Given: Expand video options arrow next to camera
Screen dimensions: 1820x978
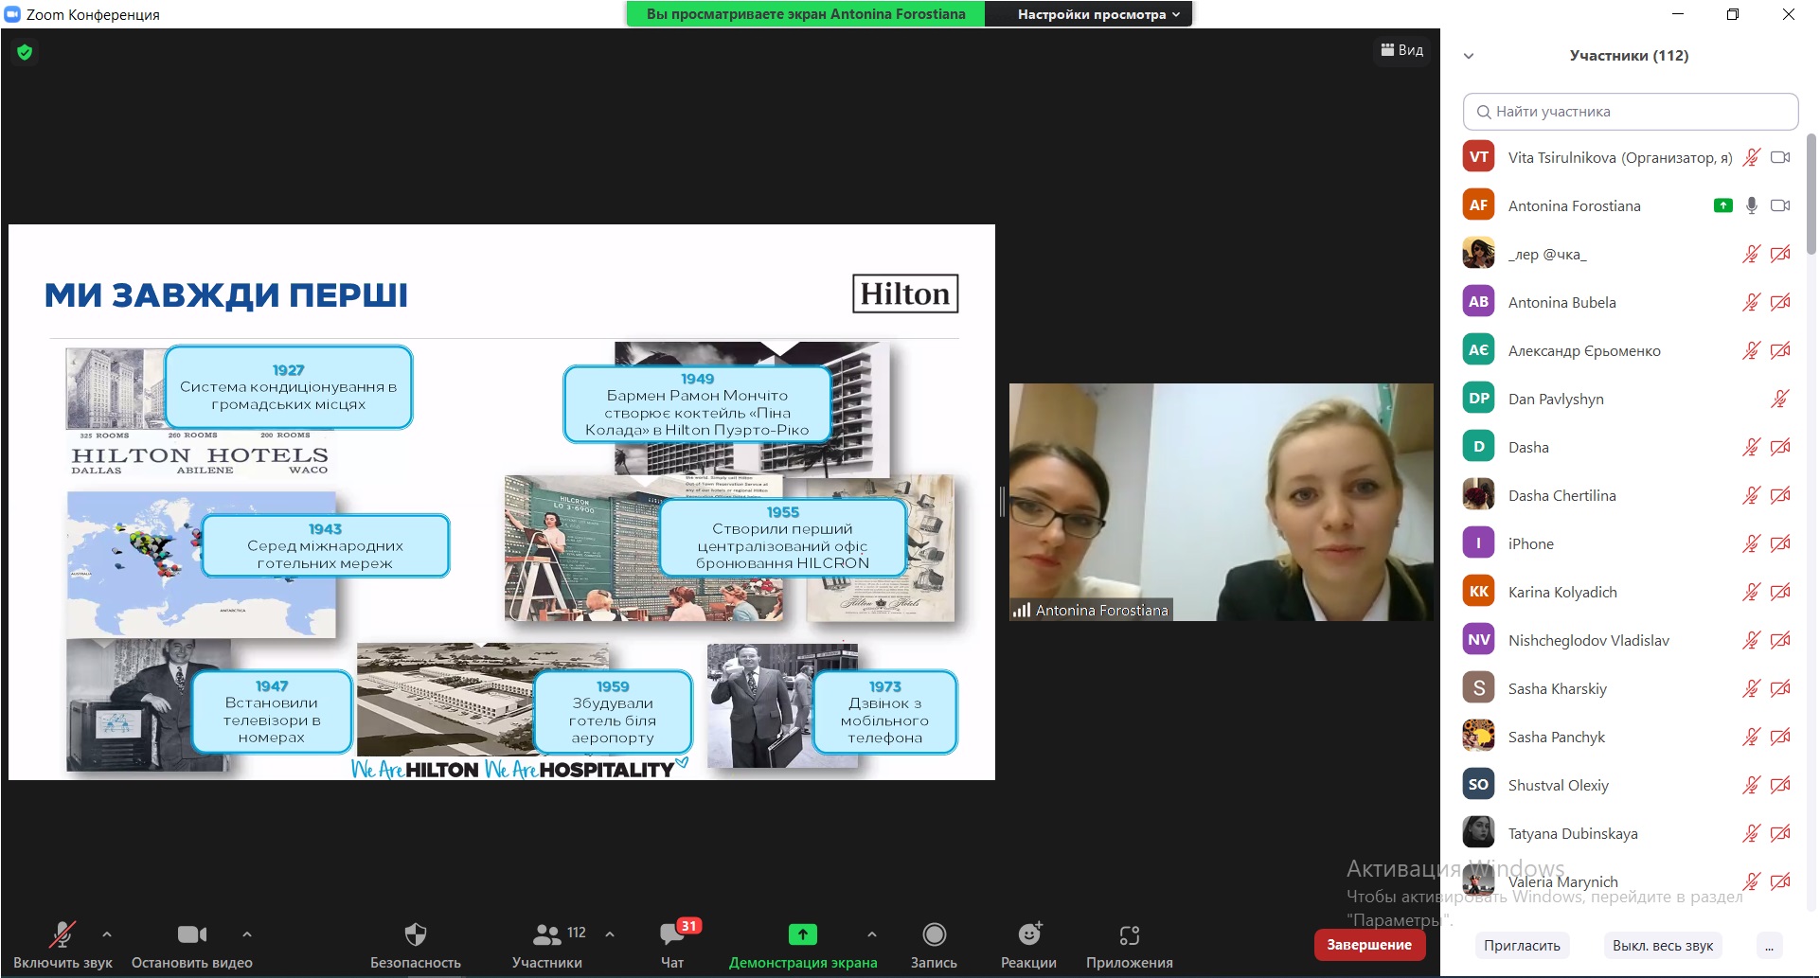Looking at the screenshot, I should coord(247,934).
